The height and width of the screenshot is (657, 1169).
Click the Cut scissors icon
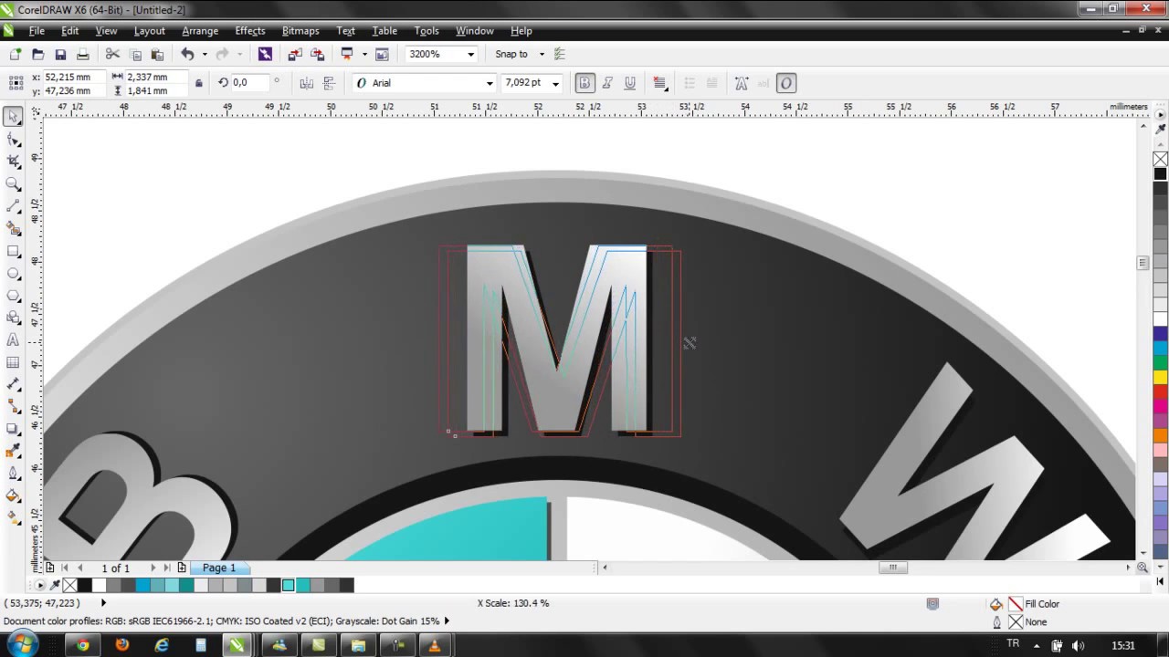112,55
